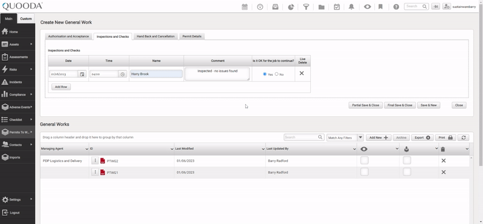The height and width of the screenshot is (224, 483).
Task: Open Last Updated By column menu arrow
Action: click(x=354, y=149)
